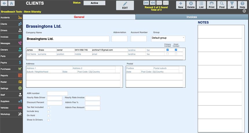Click the back arrow navigation icon

[4, 3]
